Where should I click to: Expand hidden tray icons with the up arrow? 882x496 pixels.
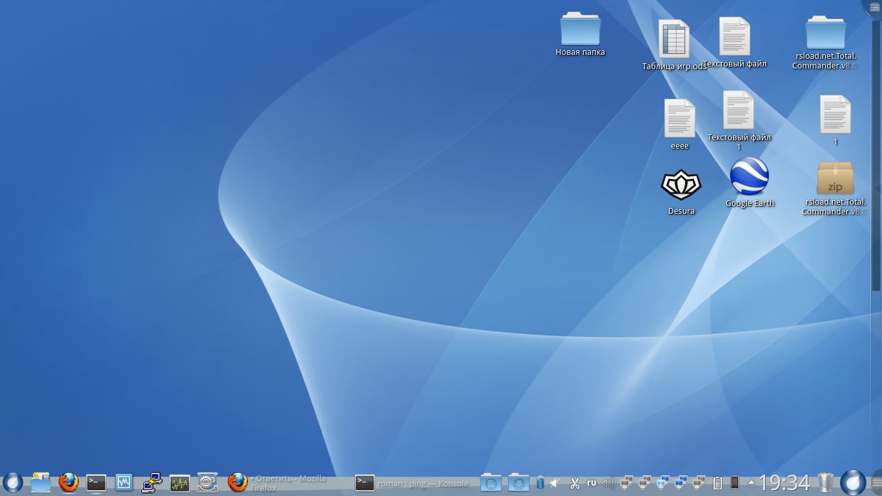click(752, 482)
